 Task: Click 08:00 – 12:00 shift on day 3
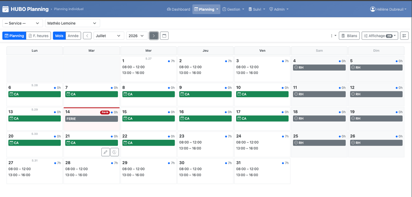247,67
